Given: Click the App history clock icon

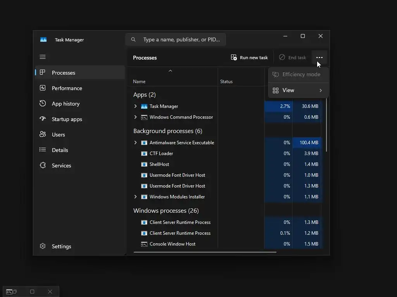Looking at the screenshot, I should (43, 103).
